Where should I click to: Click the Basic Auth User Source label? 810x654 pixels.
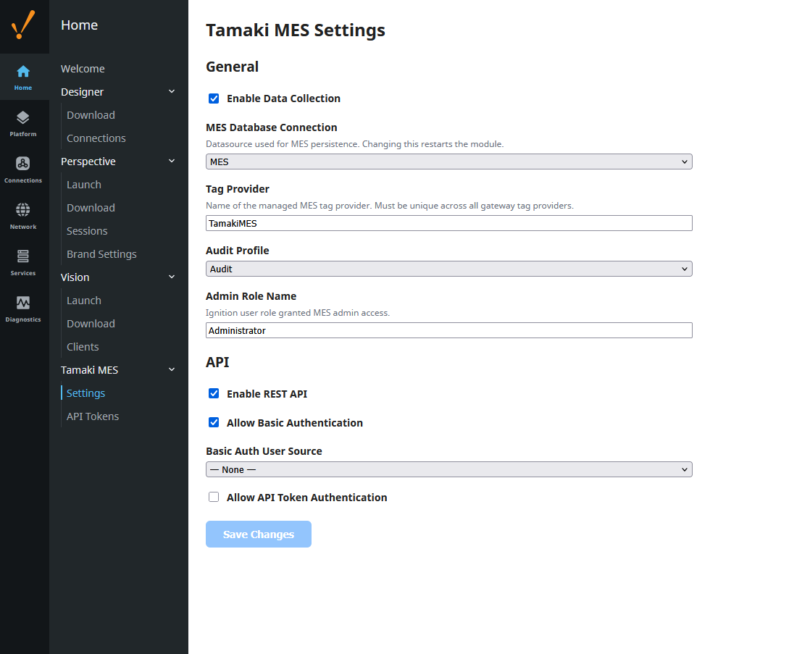coord(264,451)
